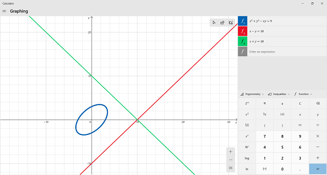The width and height of the screenshot is (327, 175).
Task: Zoom in on the graph
Action: tap(230, 152)
